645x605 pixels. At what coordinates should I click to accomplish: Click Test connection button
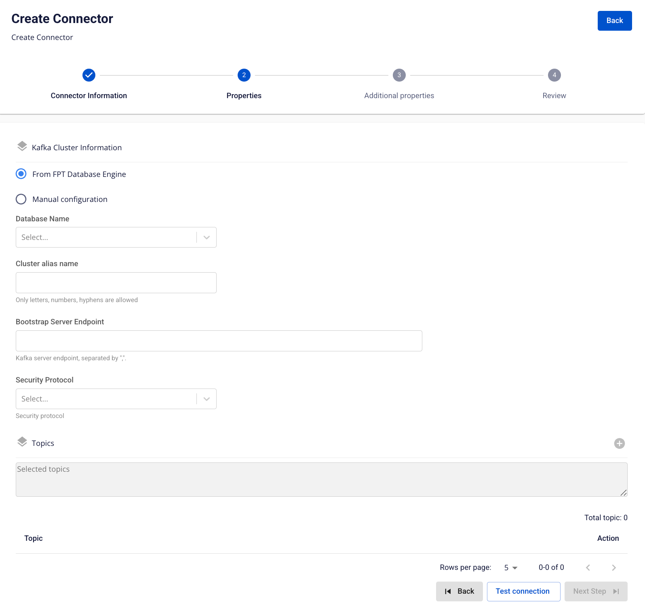(x=523, y=591)
